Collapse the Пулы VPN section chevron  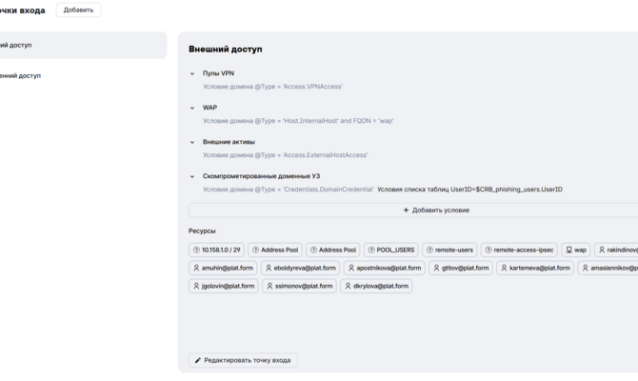[192, 73]
